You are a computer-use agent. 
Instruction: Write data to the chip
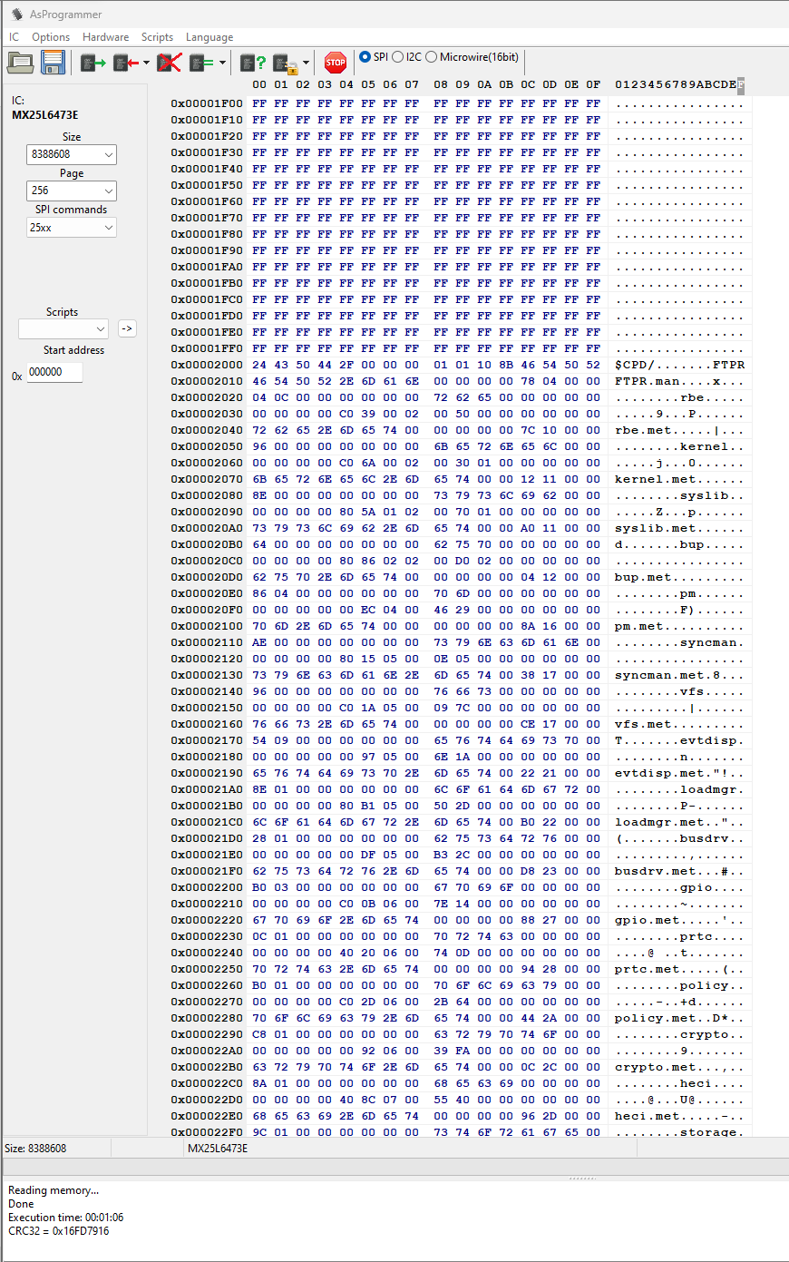(123, 62)
